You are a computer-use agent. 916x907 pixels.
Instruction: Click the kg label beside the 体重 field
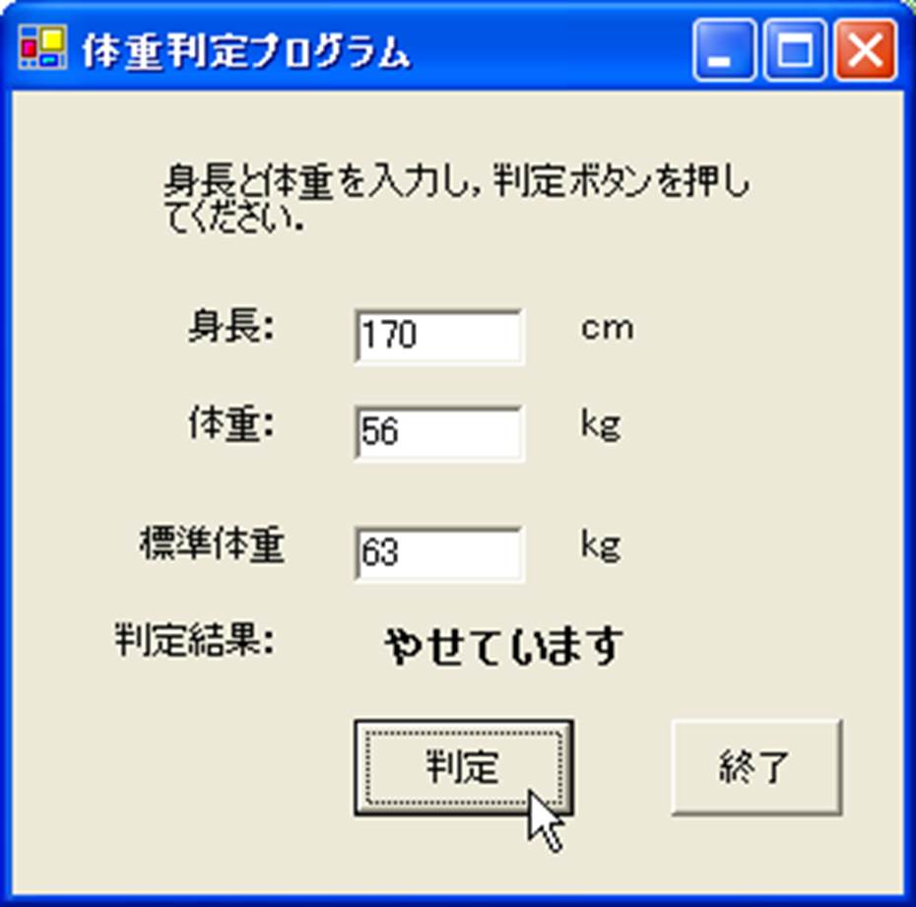tap(601, 425)
